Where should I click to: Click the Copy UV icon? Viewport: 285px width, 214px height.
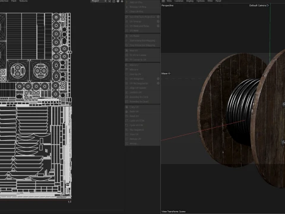click(x=127, y=107)
